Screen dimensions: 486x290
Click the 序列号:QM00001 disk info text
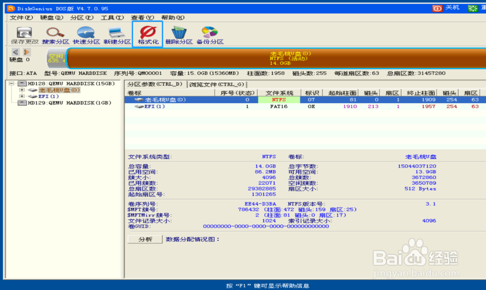138,73
